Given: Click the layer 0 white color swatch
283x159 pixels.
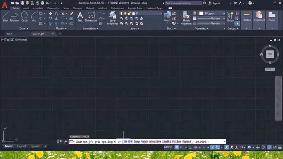Looking at the screenshot, I should pos(134,14).
